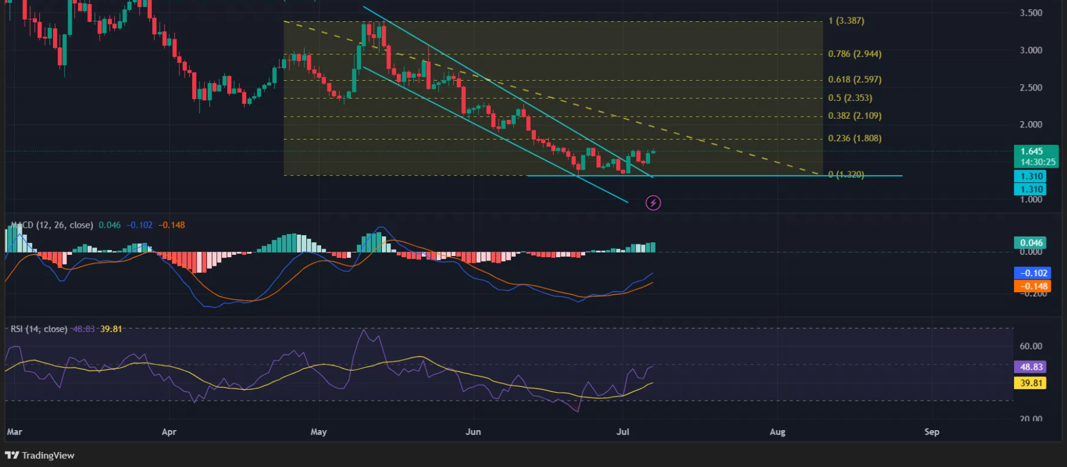The image size is (1067, 467).
Task: Select the Fibonacci 1 (3.387) top level label
Action: coord(846,21)
